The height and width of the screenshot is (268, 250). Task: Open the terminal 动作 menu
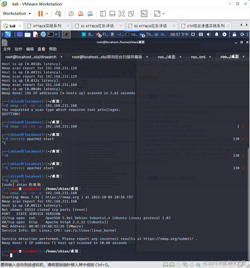(x=18, y=49)
